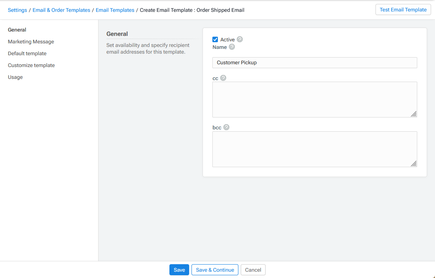
Task: Open help tooltip next to Active checkbox
Action: pyautogui.click(x=240, y=39)
